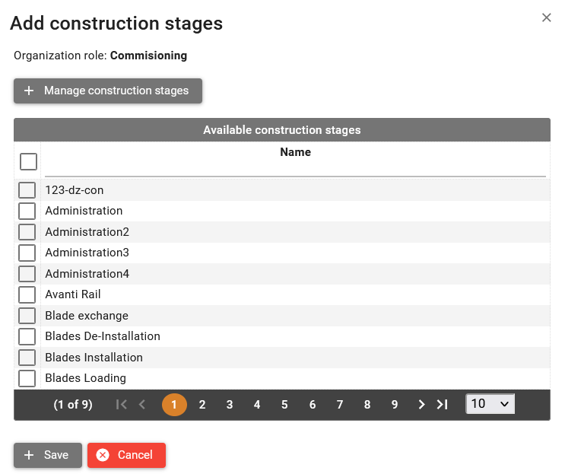565x474 pixels.
Task: Go to previous page of stages
Action: [x=142, y=405]
